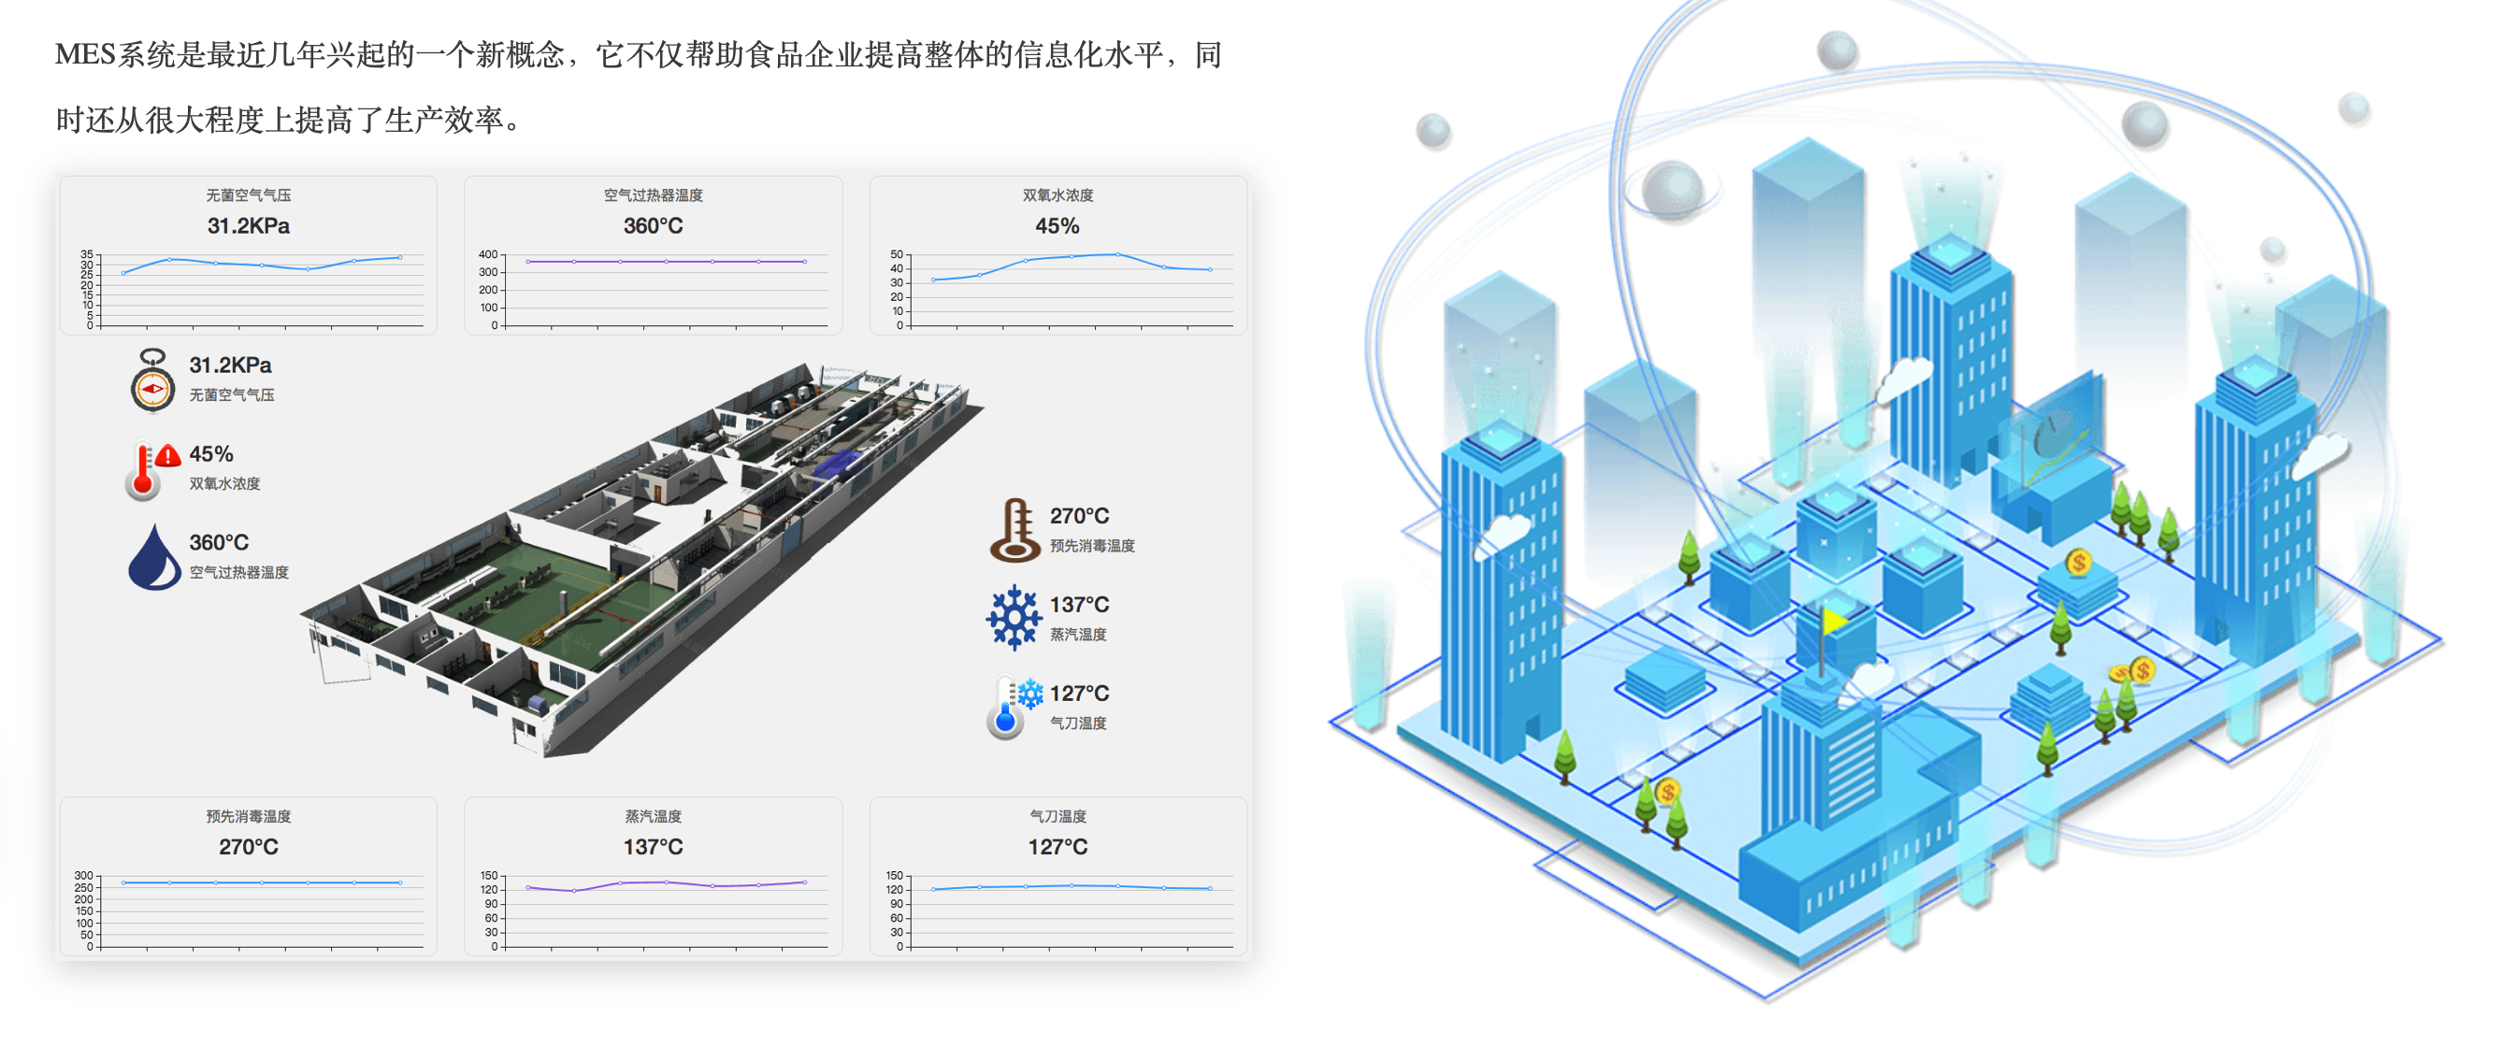This screenshot has width=2519, height=1060.
Task: Open the 预先消毒温度 chart card
Action: [x=249, y=876]
